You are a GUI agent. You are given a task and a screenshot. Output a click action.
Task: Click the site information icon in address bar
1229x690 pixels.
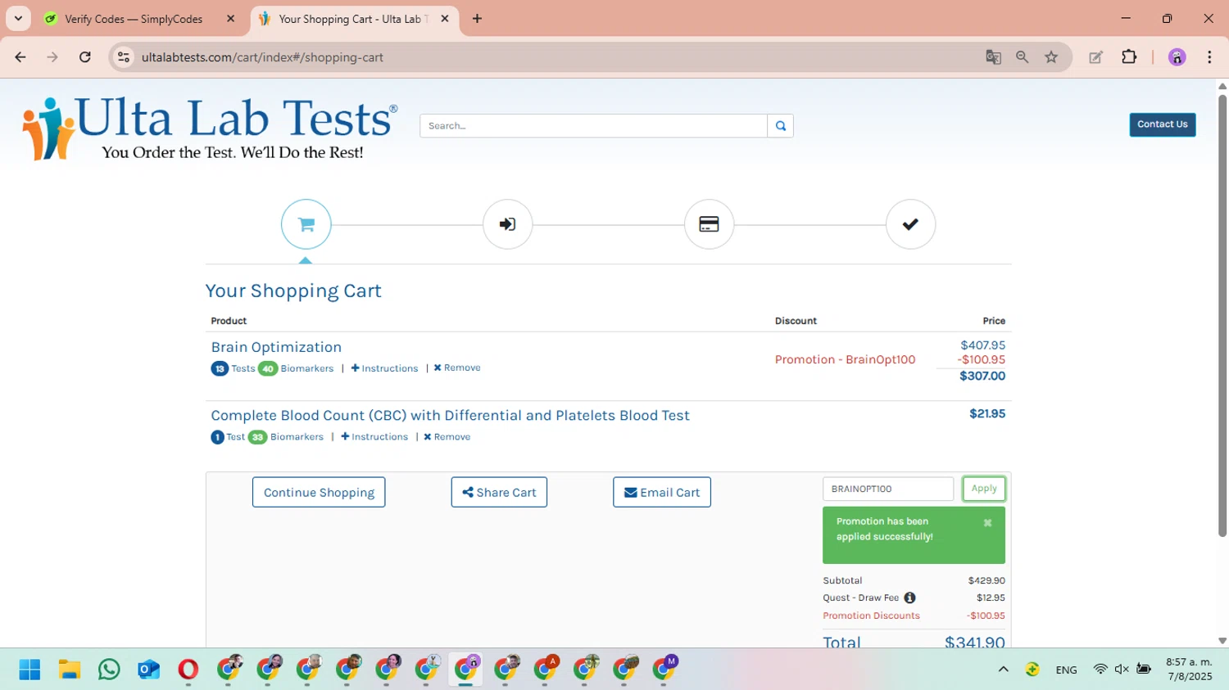[124, 57]
